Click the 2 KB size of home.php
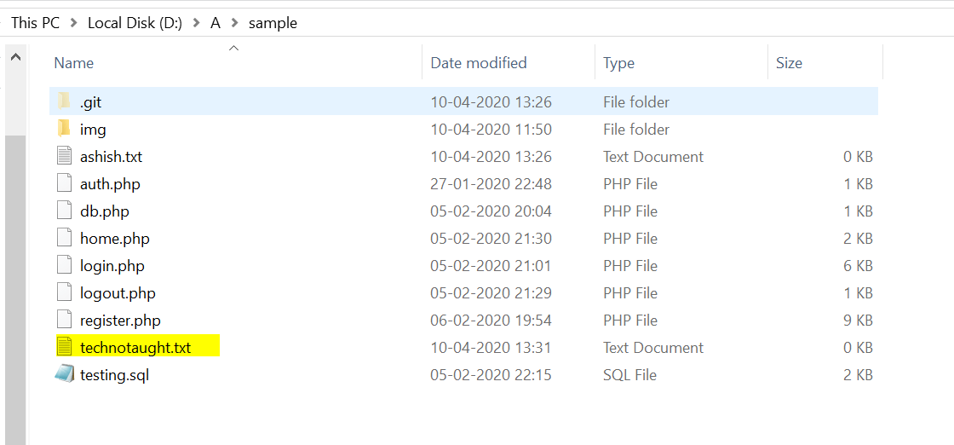This screenshot has height=445, width=954. coord(858,239)
